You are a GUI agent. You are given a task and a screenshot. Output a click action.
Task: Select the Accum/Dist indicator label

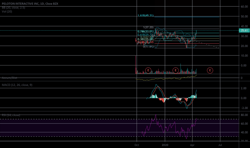(x=9, y=78)
